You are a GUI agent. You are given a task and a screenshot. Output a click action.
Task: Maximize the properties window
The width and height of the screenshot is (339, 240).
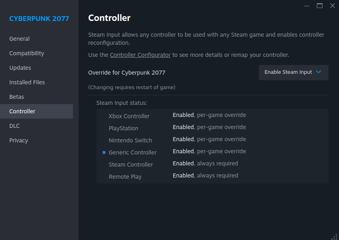320,6
